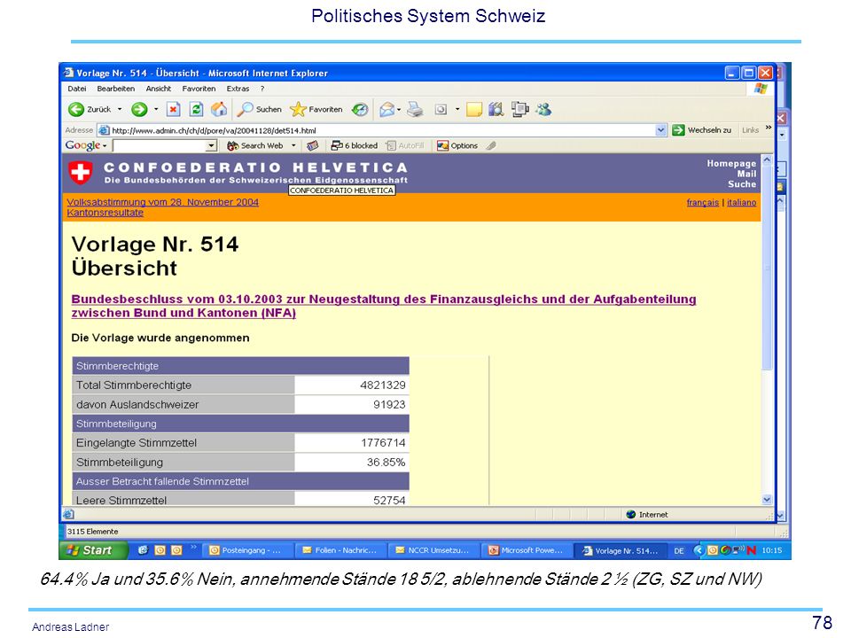Click the page scrollbar down arrow
The image size is (851, 638).
(x=767, y=500)
